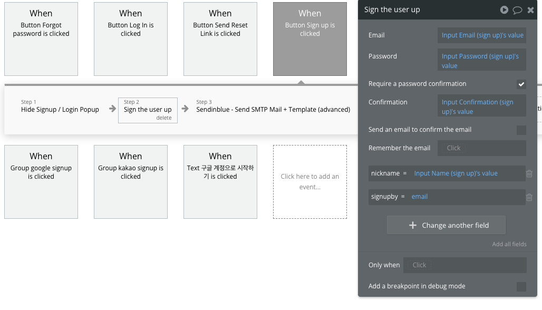The height and width of the screenshot is (310, 542).
Task: Close the Sign the user up panel
Action: (530, 10)
